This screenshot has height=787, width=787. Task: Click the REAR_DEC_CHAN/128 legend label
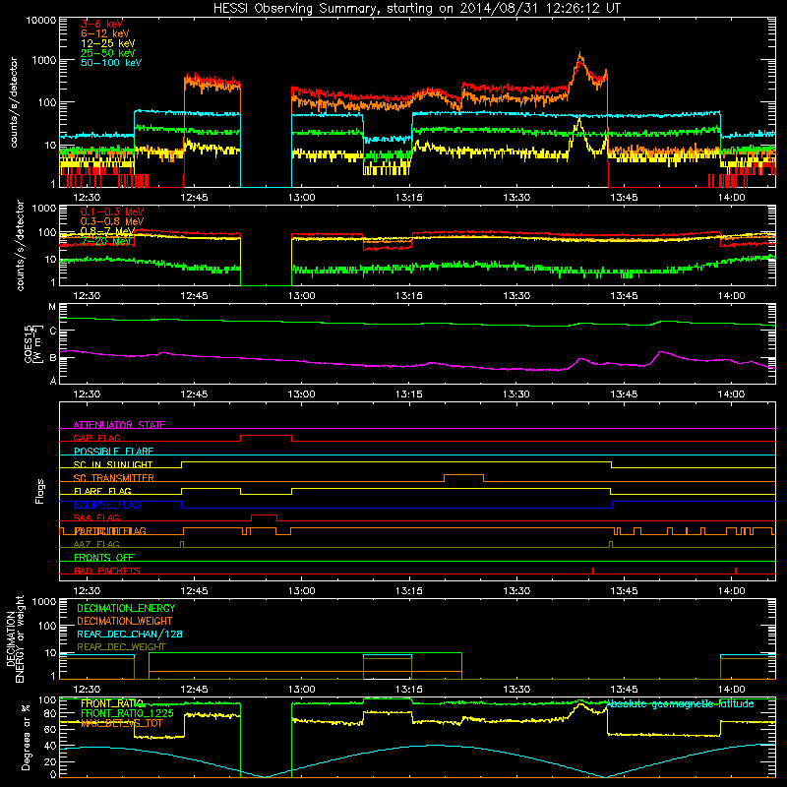pos(130,634)
